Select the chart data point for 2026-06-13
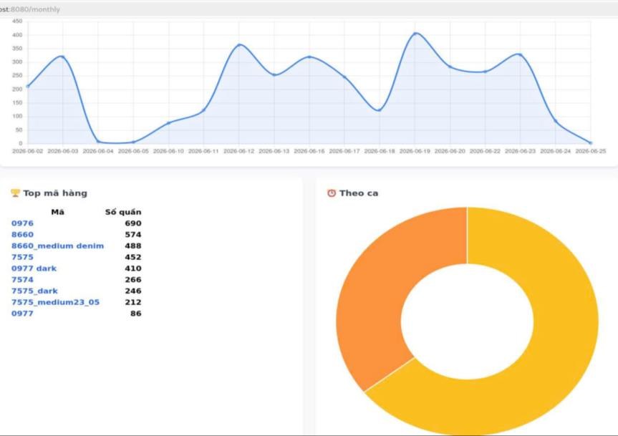Viewport: 618px width, 436px height. click(274, 75)
